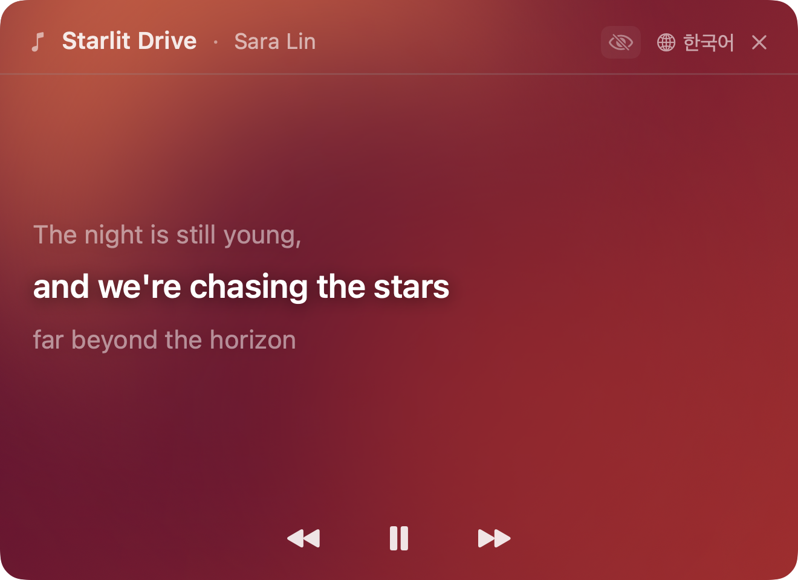
Task: Show hidden lyrics via the eye icon
Action: [621, 42]
